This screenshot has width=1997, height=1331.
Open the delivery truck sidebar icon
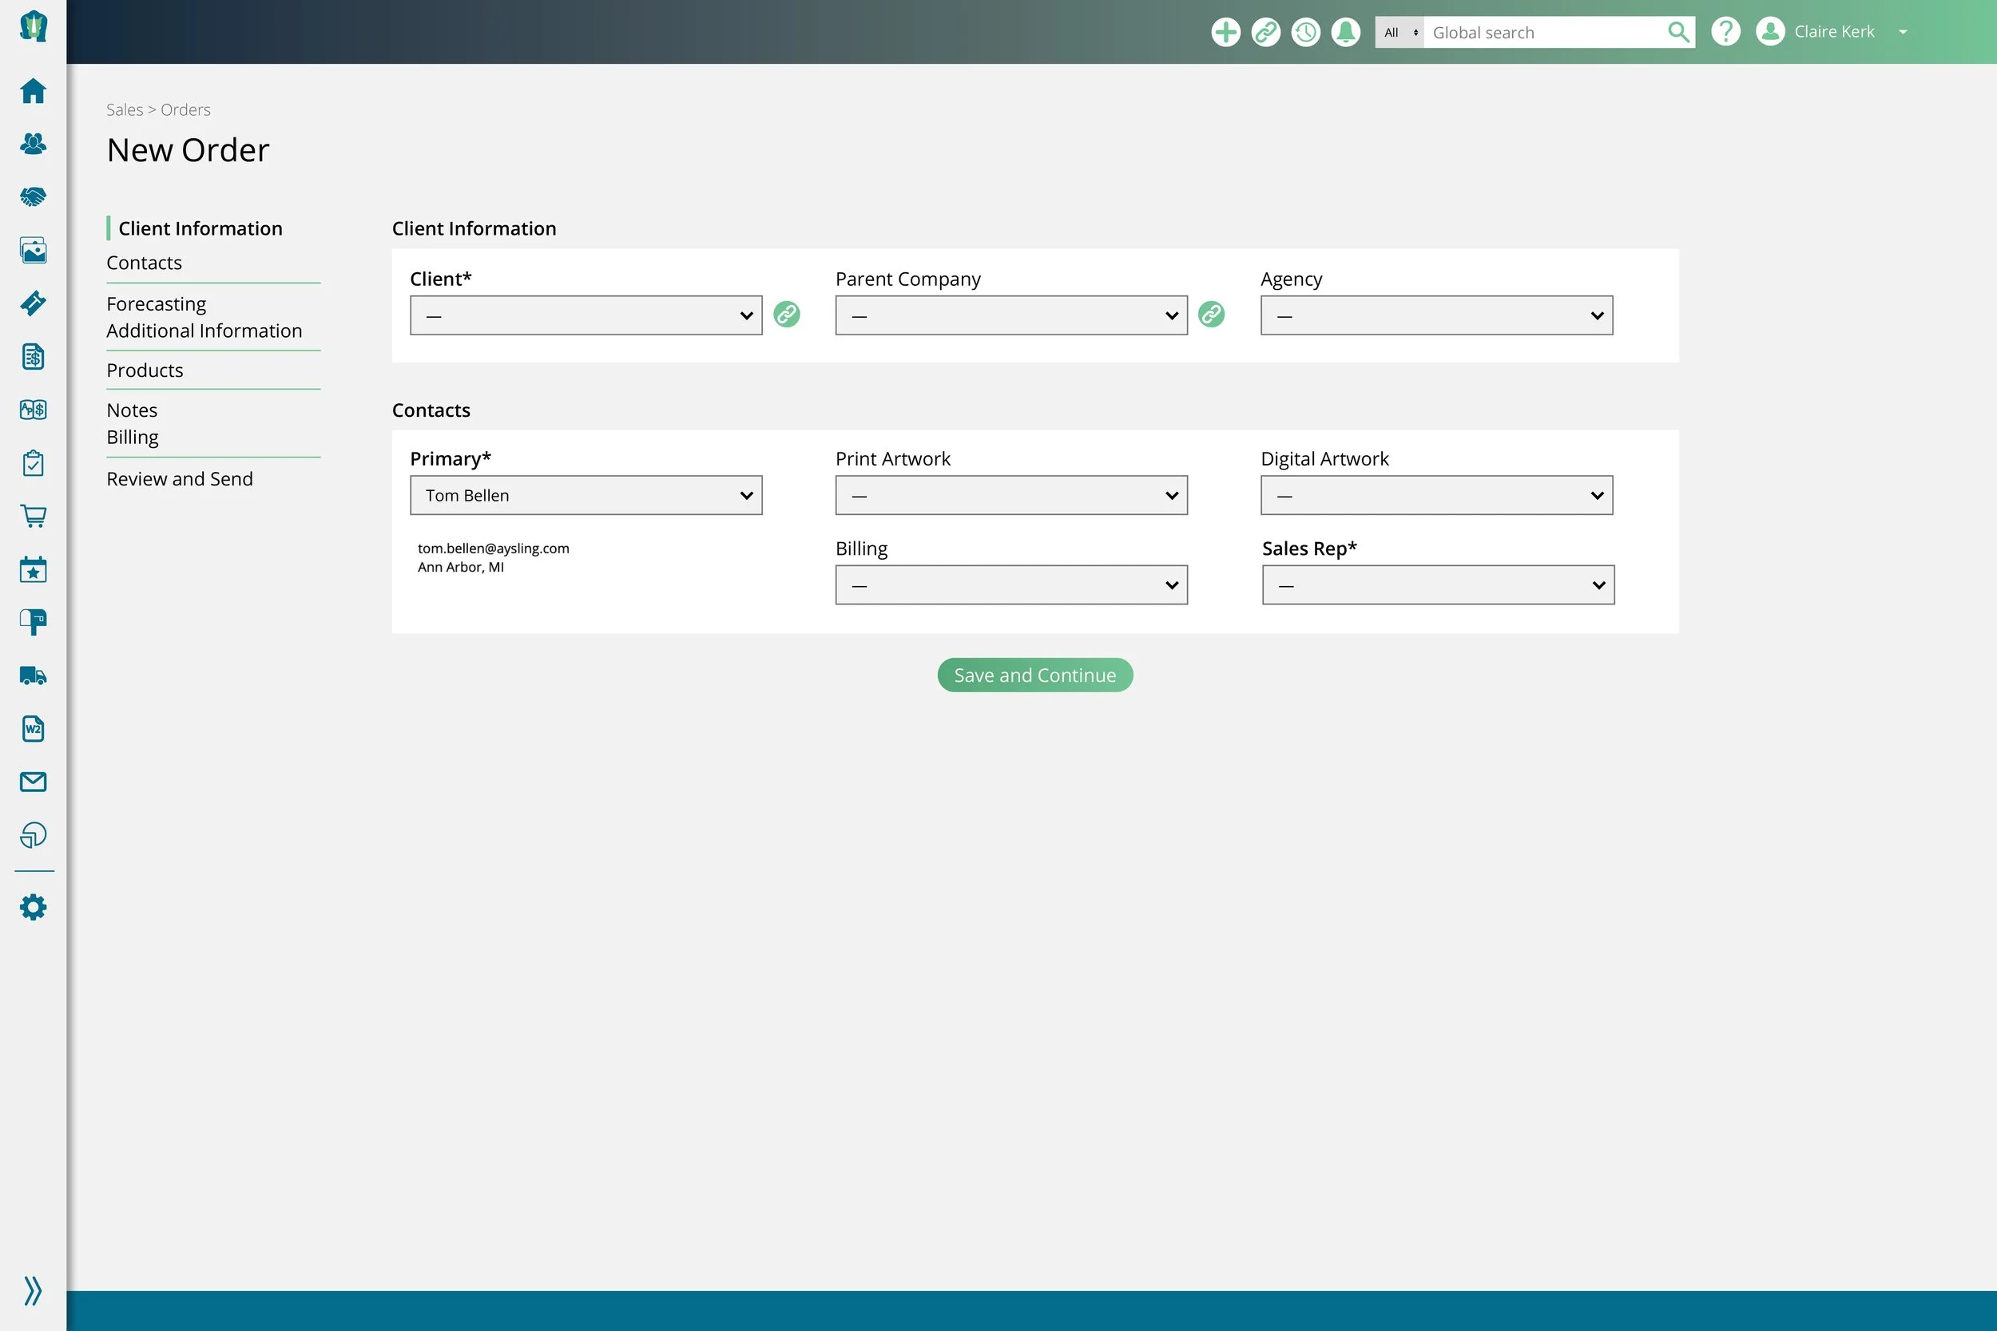[x=33, y=675]
